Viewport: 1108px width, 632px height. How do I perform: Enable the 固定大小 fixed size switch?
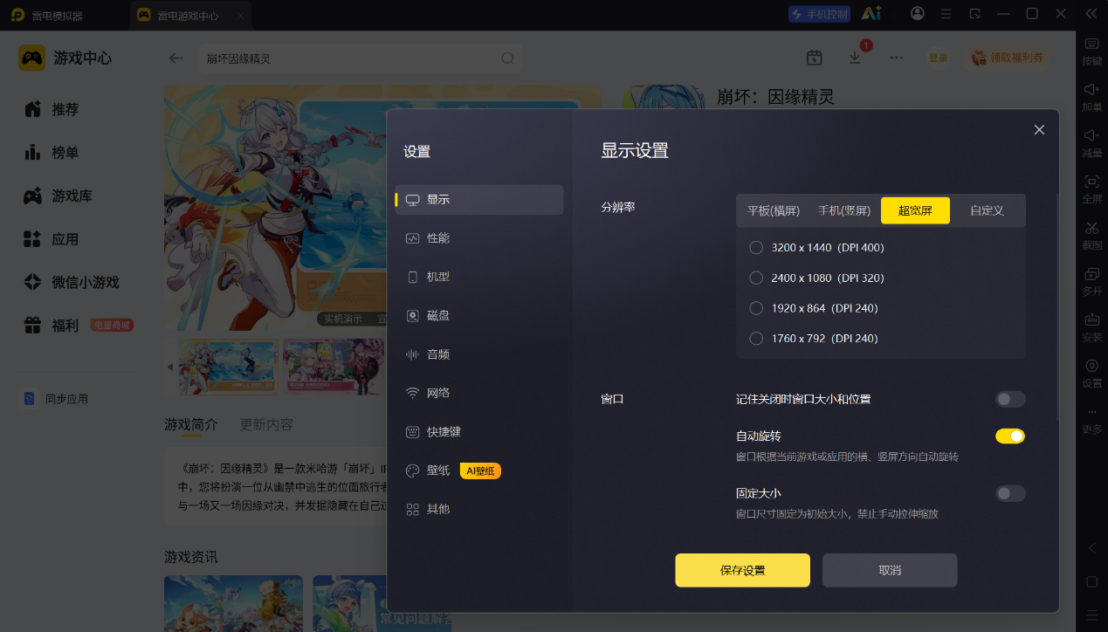pyautogui.click(x=1010, y=493)
